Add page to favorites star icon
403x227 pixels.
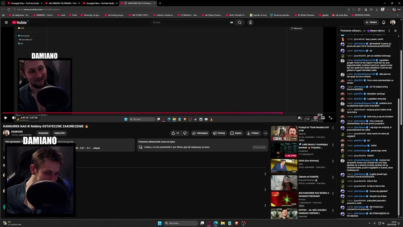(x=354, y=9)
